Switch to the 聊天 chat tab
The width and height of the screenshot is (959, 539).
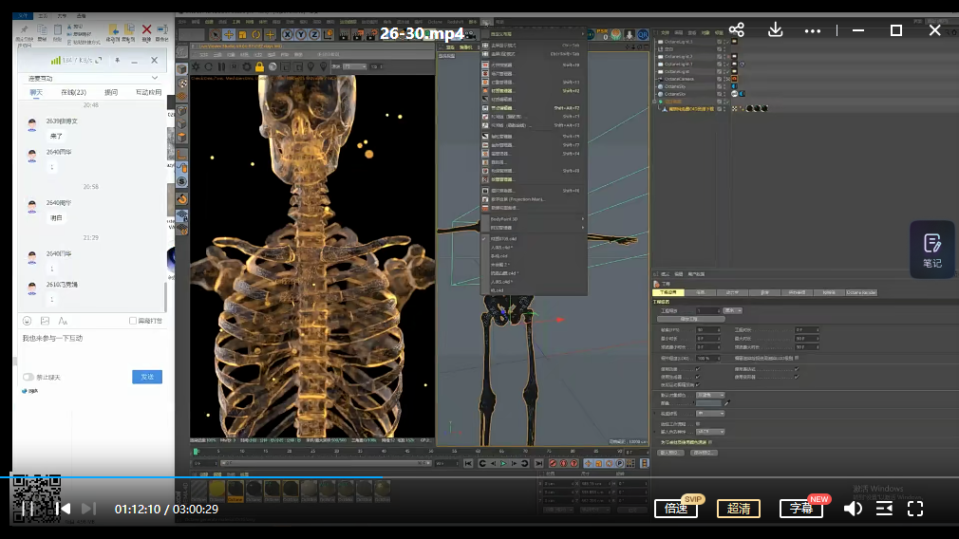pyautogui.click(x=36, y=92)
